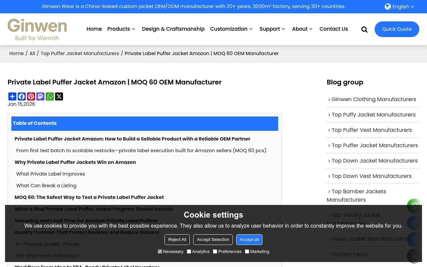Share the article on X
This screenshot has height=267, width=427.
[59, 96]
